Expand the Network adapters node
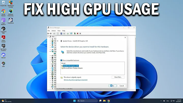 pyautogui.click(x=50, y=70)
